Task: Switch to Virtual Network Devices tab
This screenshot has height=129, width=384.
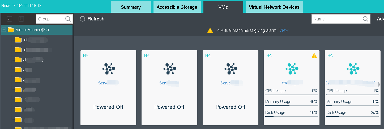Action: click(x=274, y=7)
